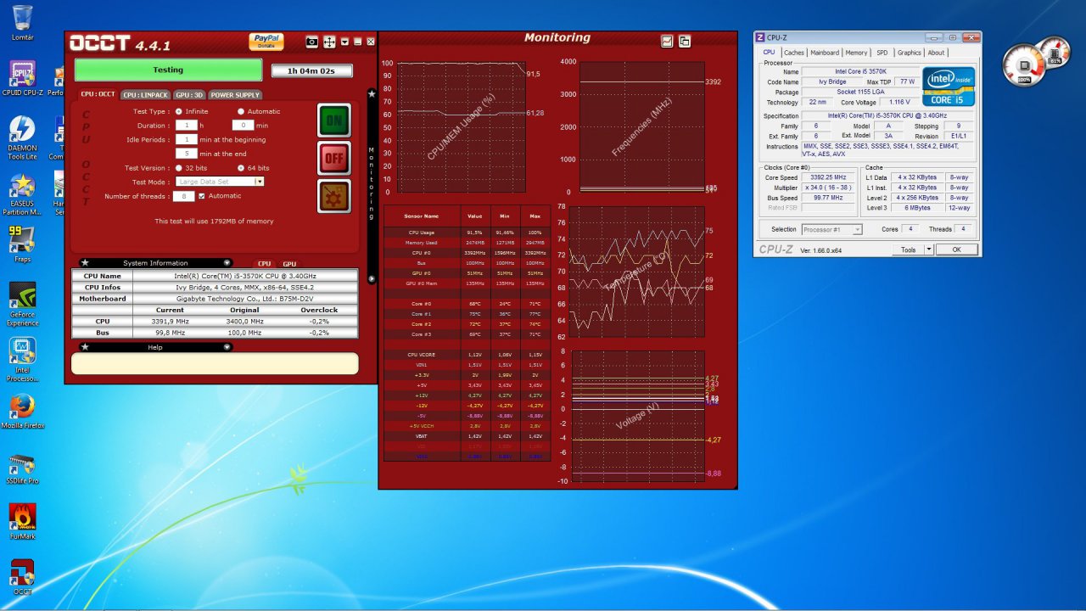Click the CPU Usage row in sensor table
Screen dimensions: 1086x611
click(x=467, y=232)
